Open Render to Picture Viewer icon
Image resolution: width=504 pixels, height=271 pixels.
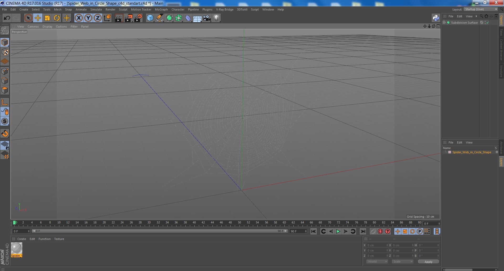pyautogui.click(x=128, y=18)
